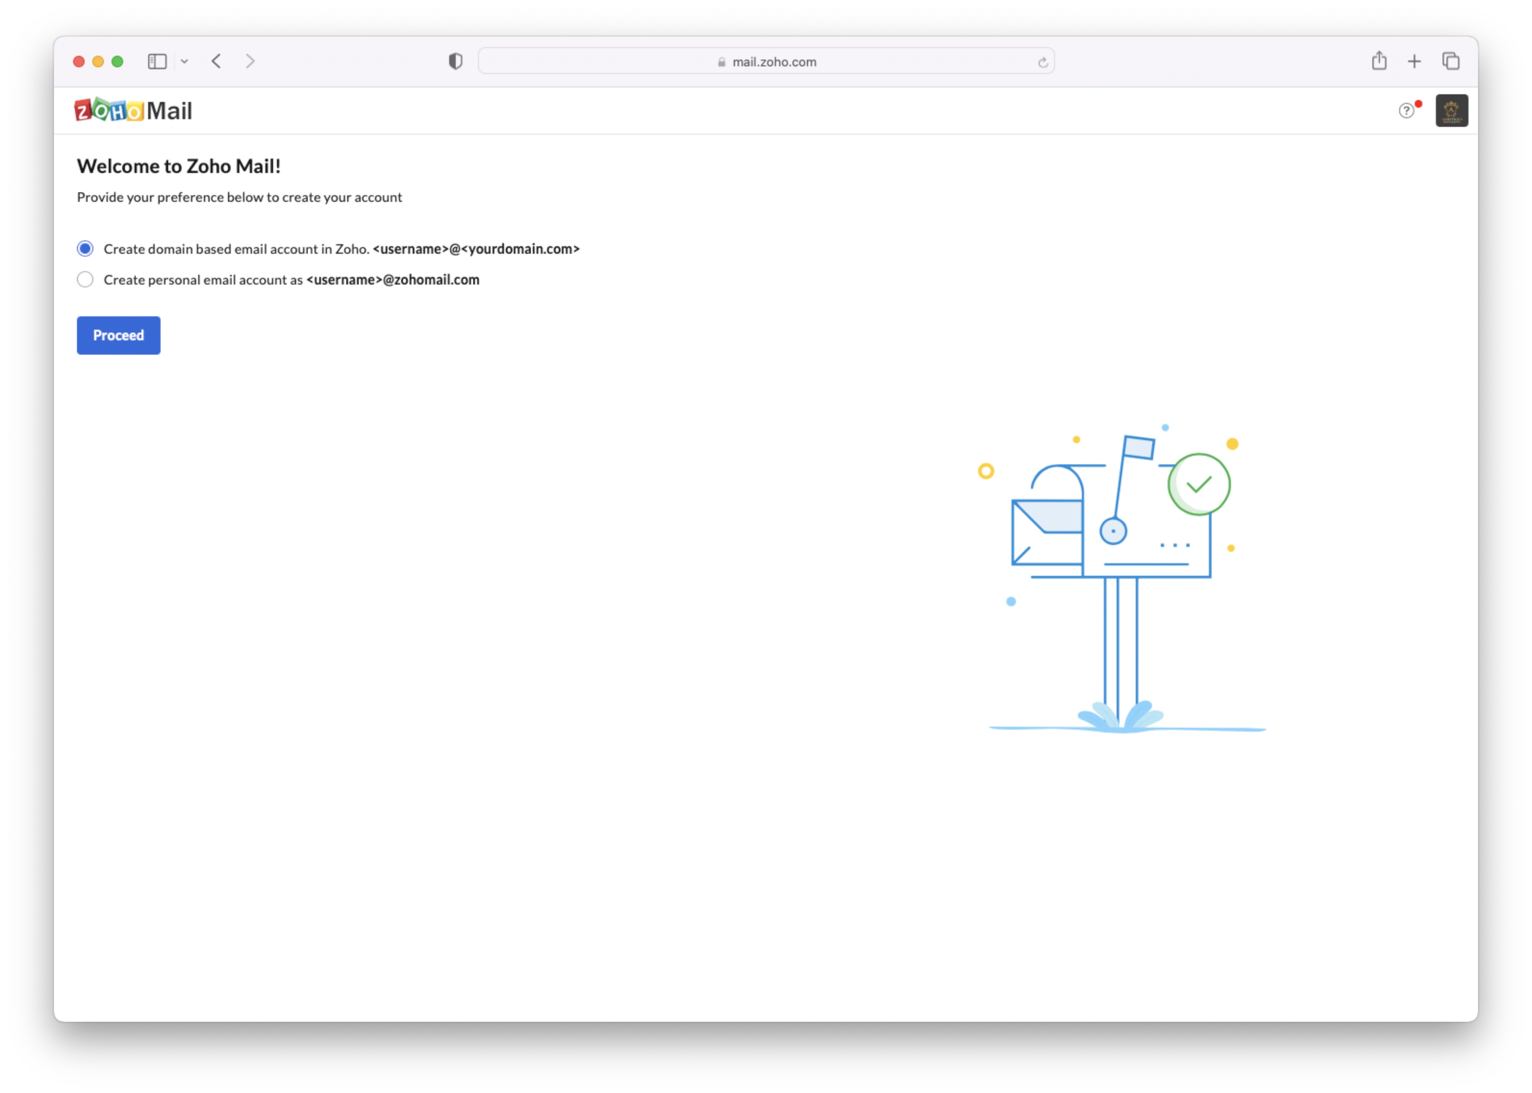Screen dimensions: 1532x1093
Task: Expand the sidebar tab group dropdown
Action: [x=185, y=62]
